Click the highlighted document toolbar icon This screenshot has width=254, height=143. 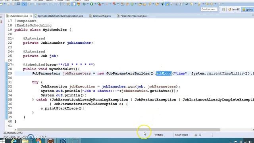click(74, 4)
